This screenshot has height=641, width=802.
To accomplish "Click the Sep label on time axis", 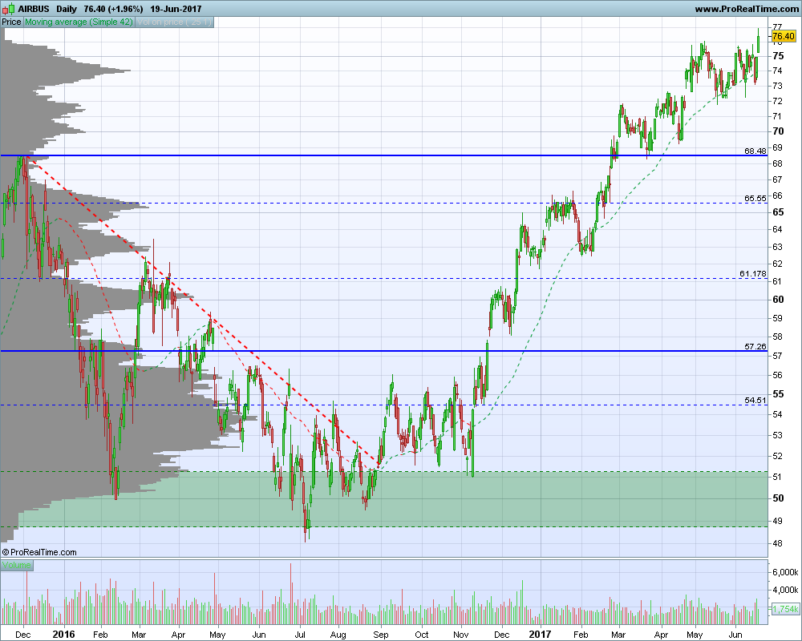I will 380,635.
